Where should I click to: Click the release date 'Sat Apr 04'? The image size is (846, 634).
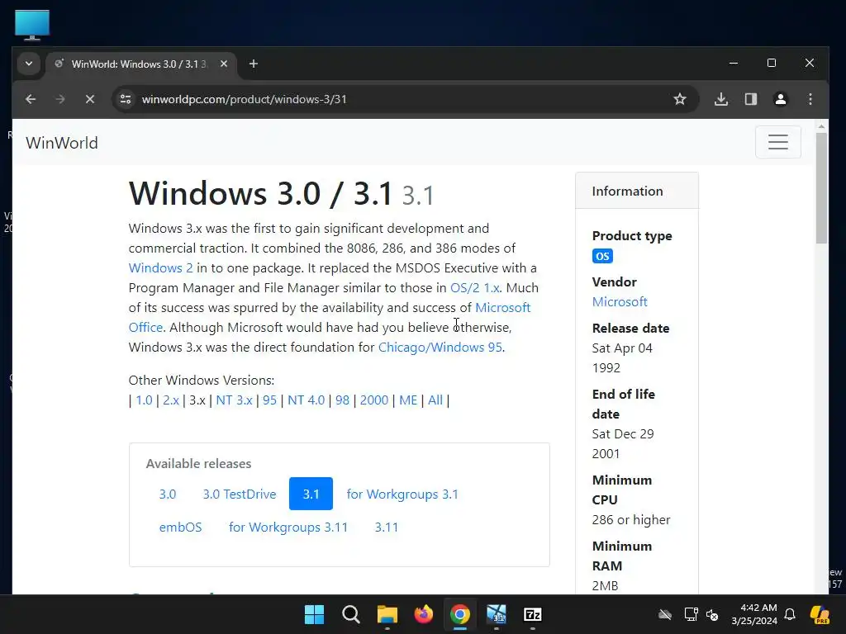point(622,348)
